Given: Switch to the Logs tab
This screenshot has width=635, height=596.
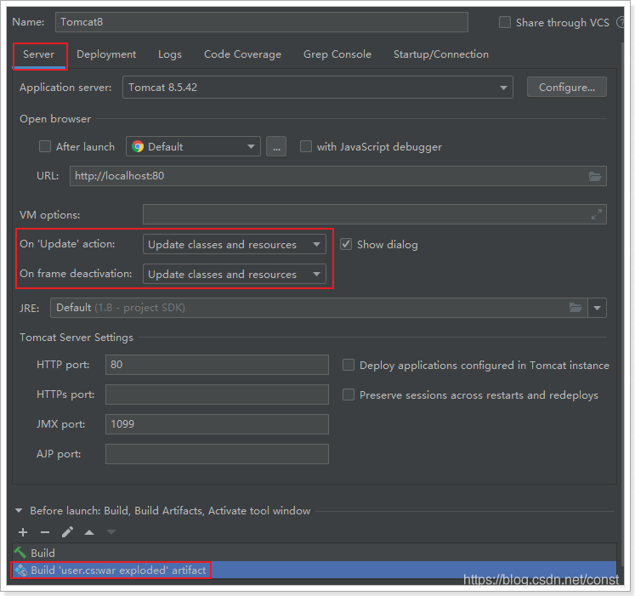Looking at the screenshot, I should click(x=170, y=54).
